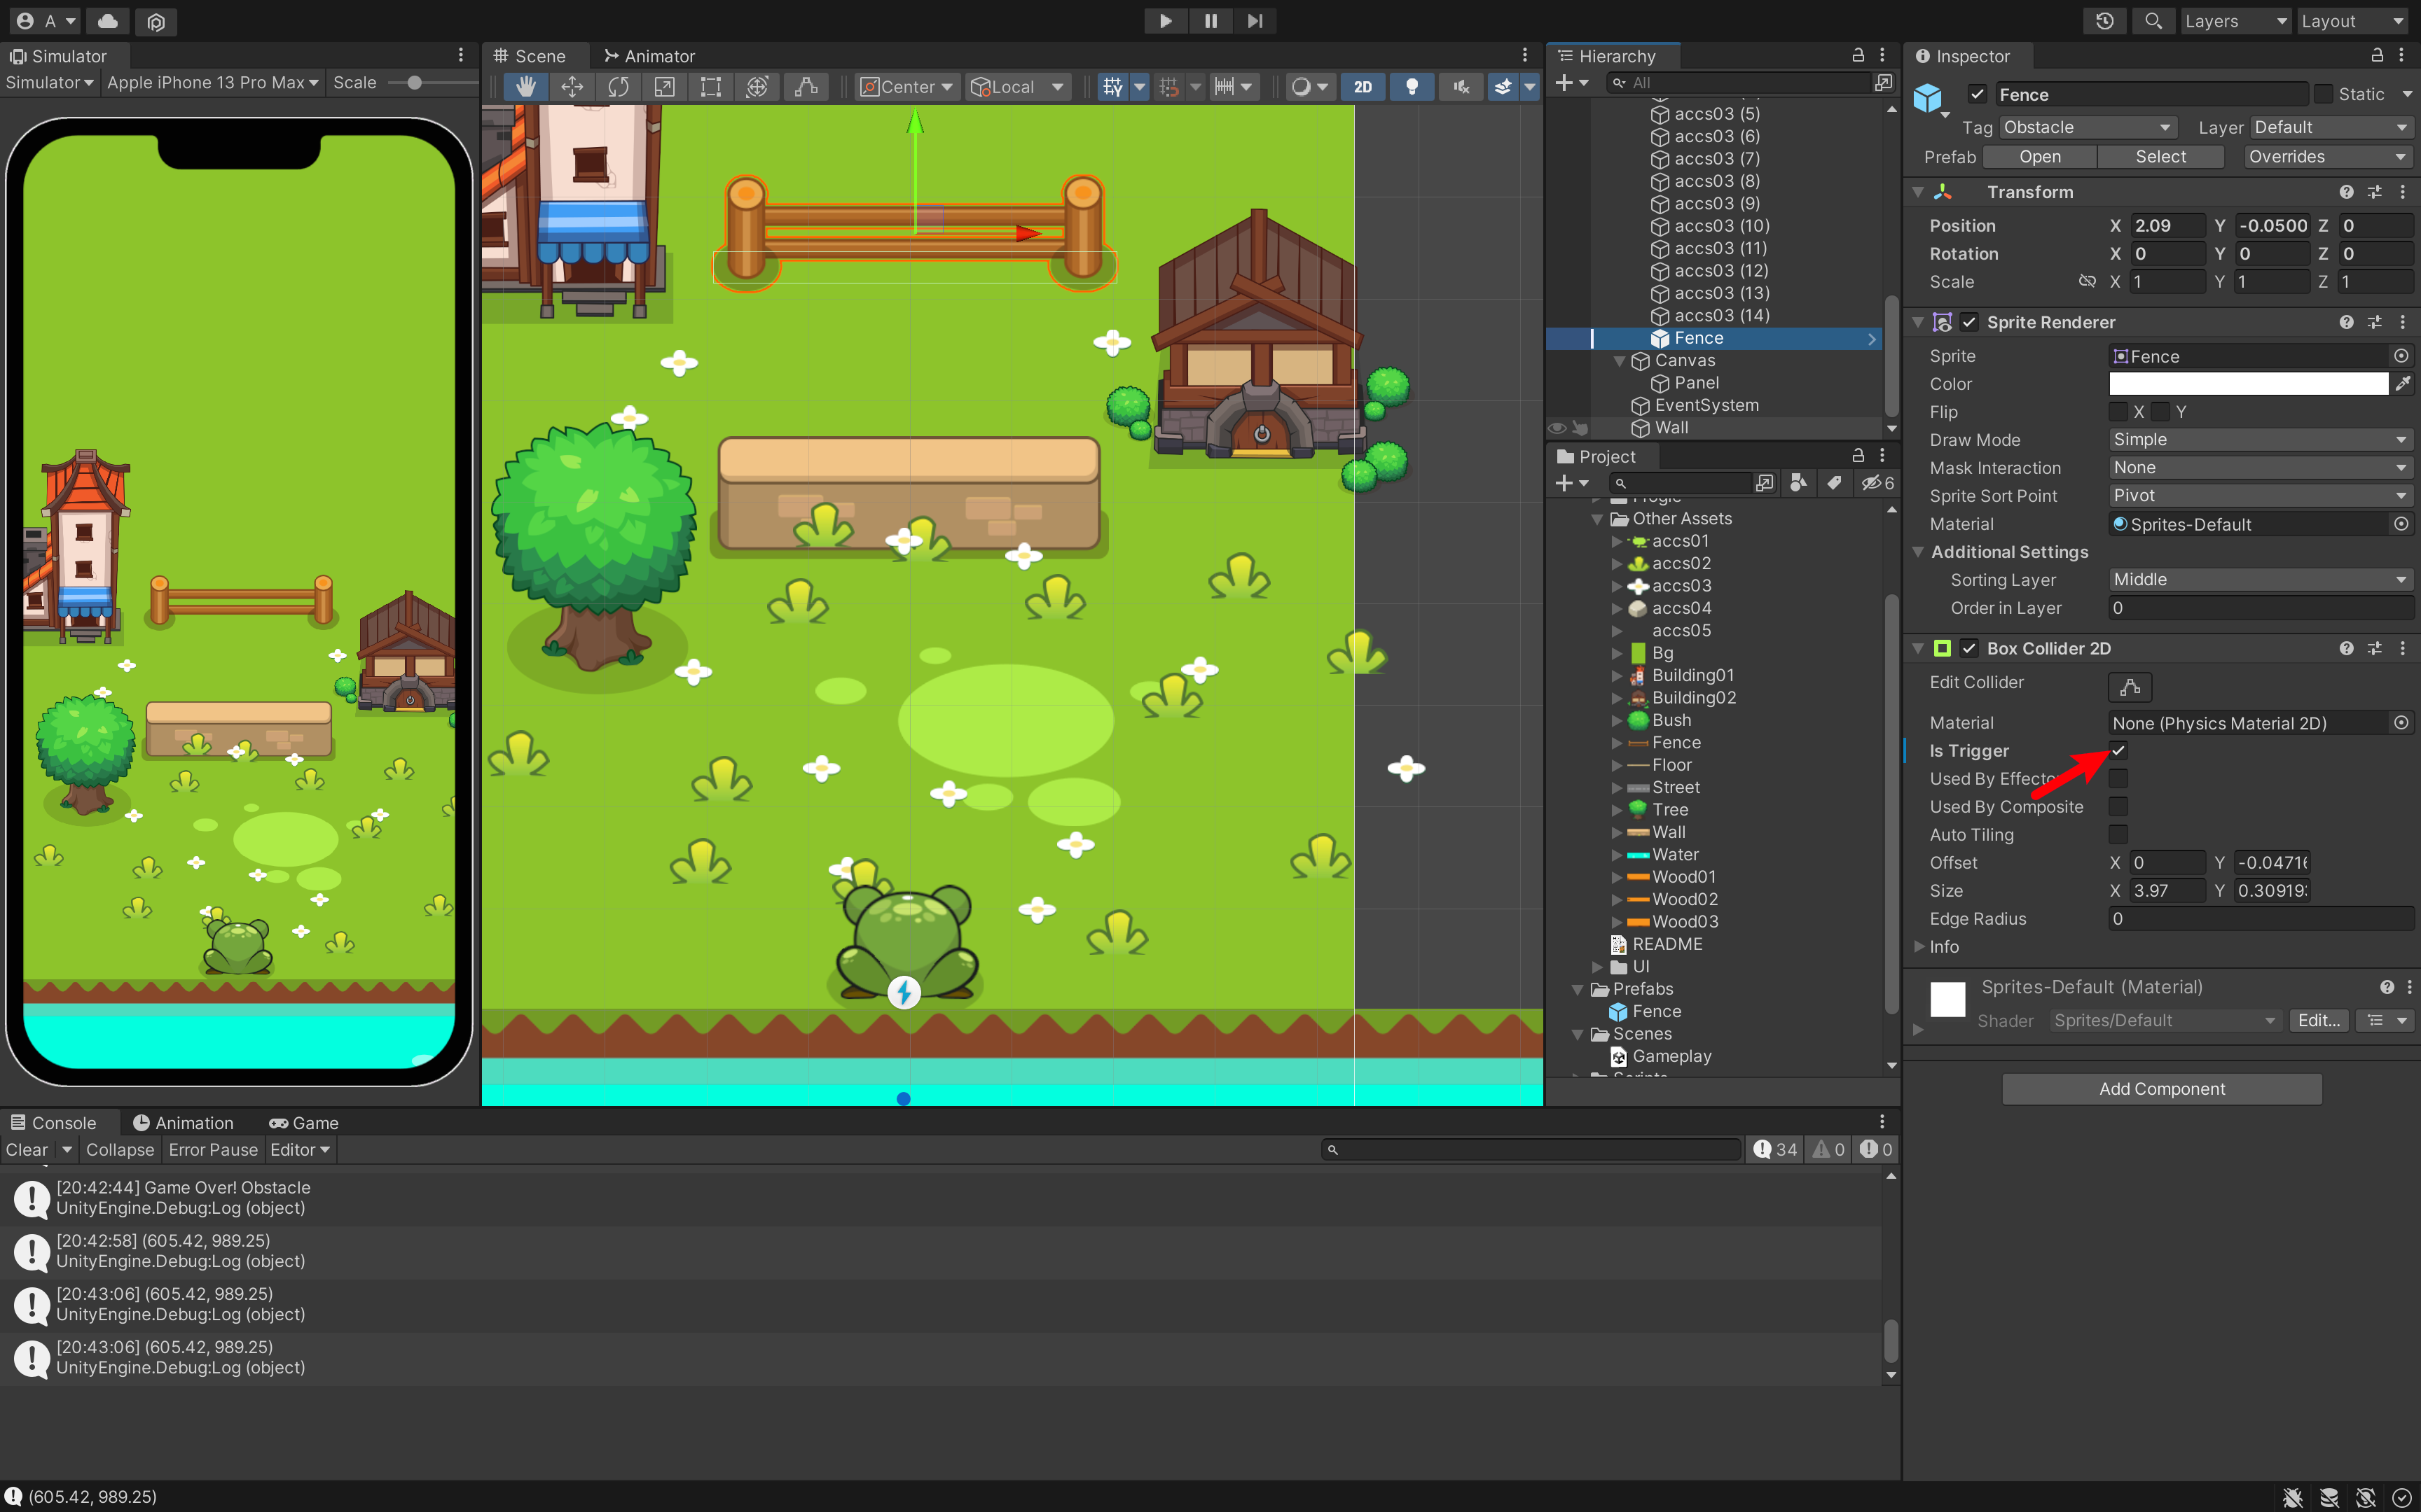Toggle Flip Y checkbox
The height and width of the screenshot is (1512, 2421).
coord(2160,412)
